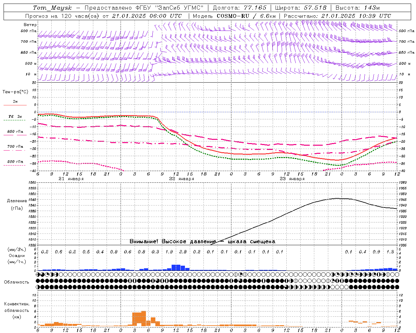
Task: Select the Высота: 143м header field
Action: (357, 8)
